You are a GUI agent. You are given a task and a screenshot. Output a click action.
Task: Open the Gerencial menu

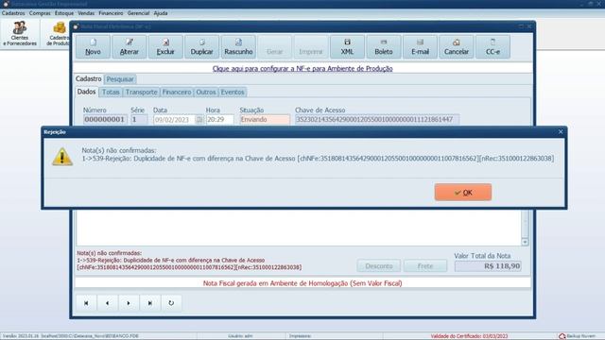138,13
